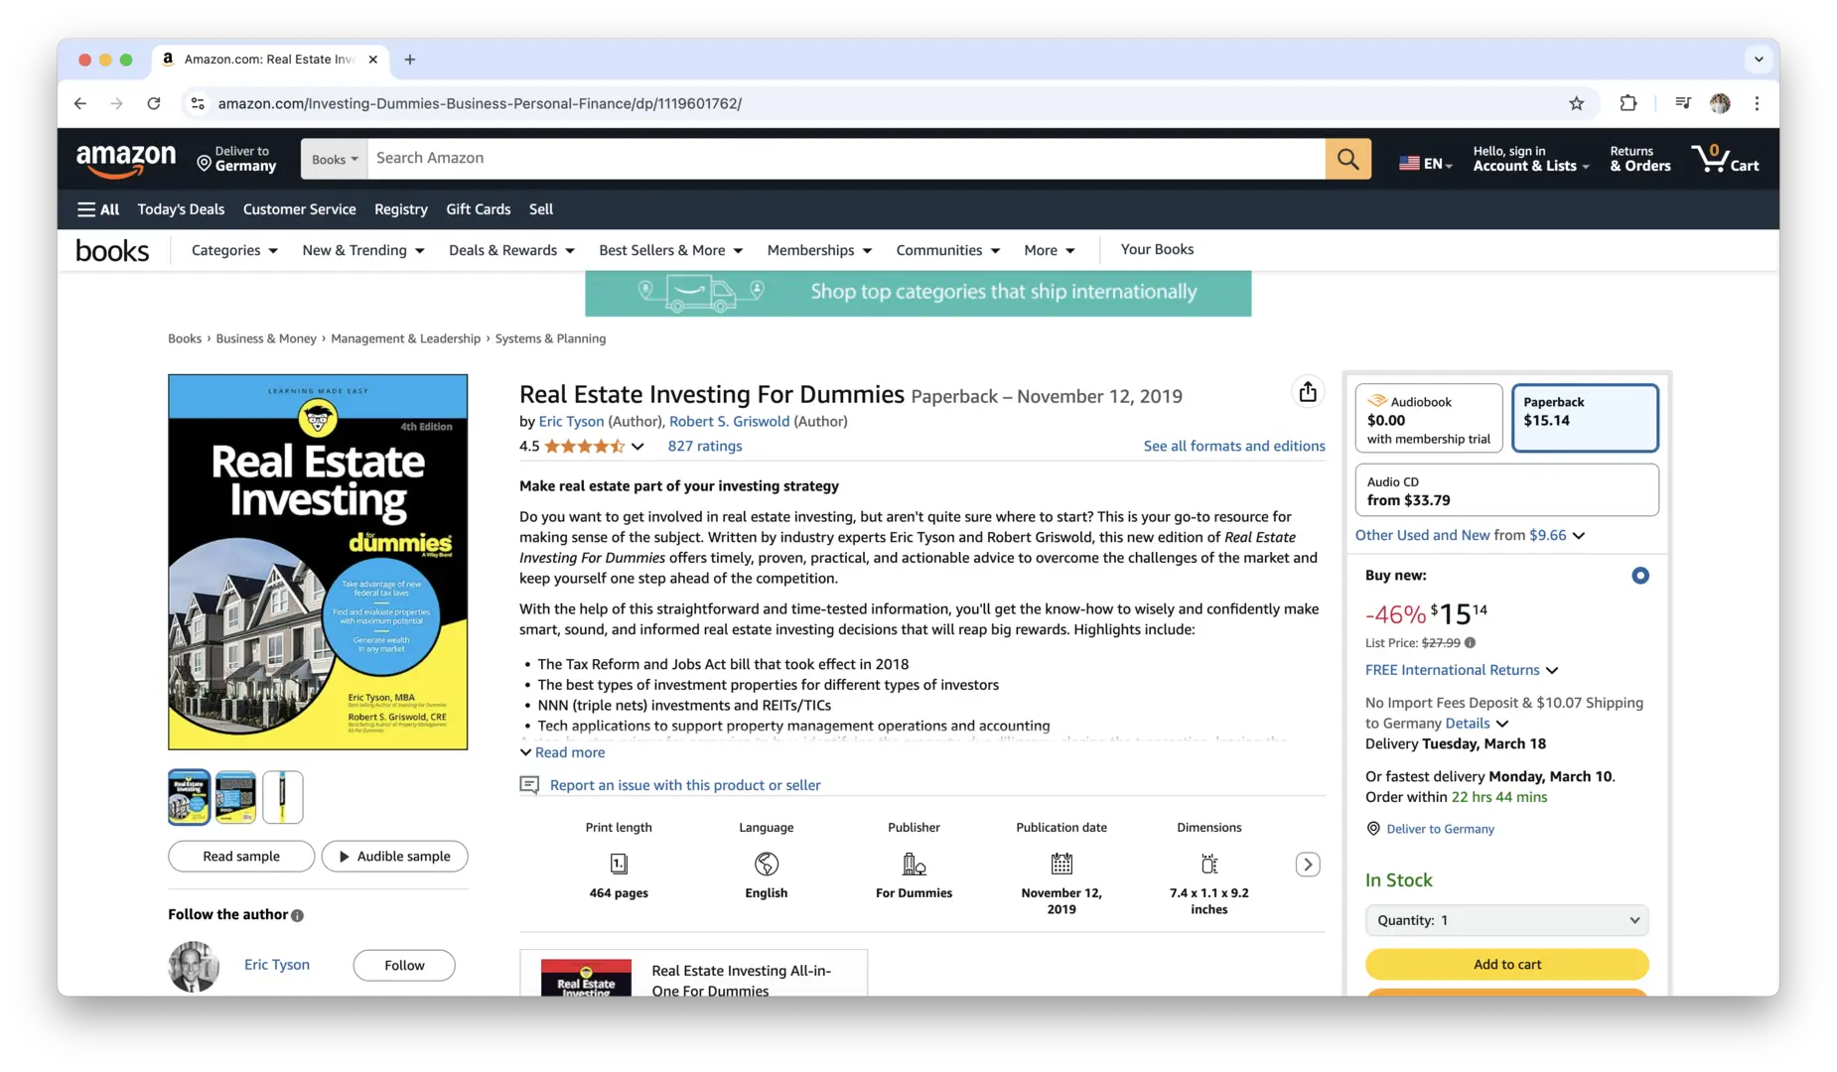The height and width of the screenshot is (1072, 1837).
Task: Open the Registry page
Action: coord(401,209)
